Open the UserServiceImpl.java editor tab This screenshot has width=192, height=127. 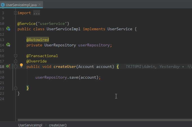click(21, 5)
